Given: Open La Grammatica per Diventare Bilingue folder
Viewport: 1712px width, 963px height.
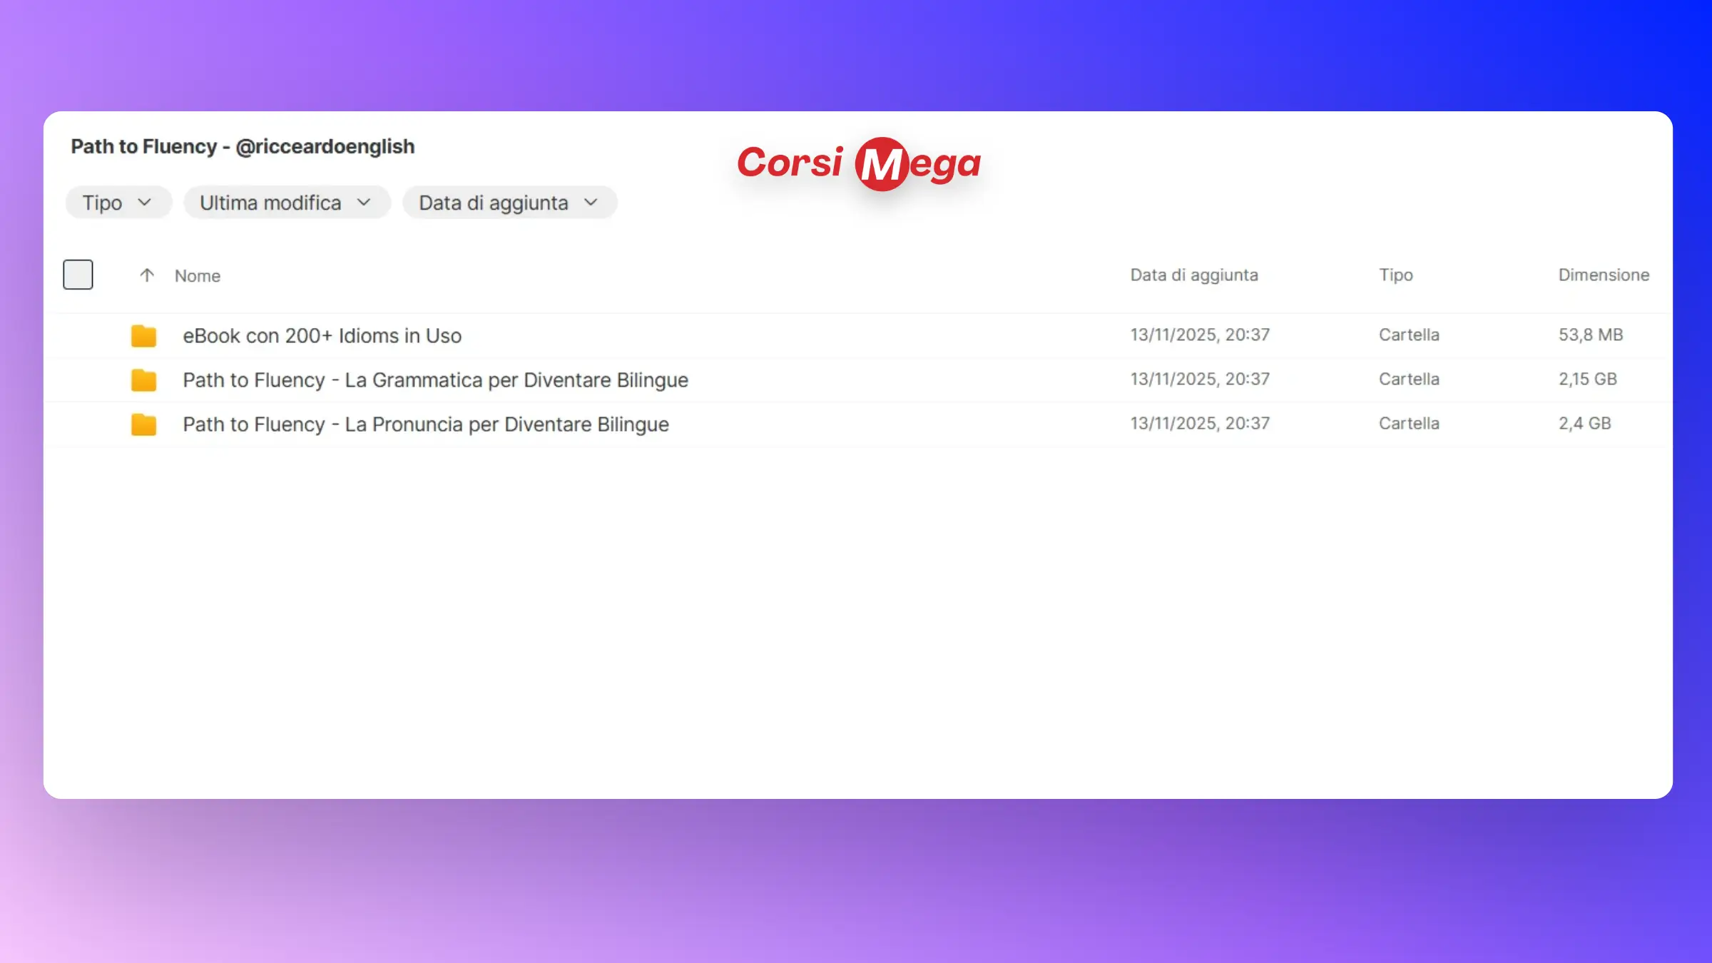Looking at the screenshot, I should tap(435, 380).
